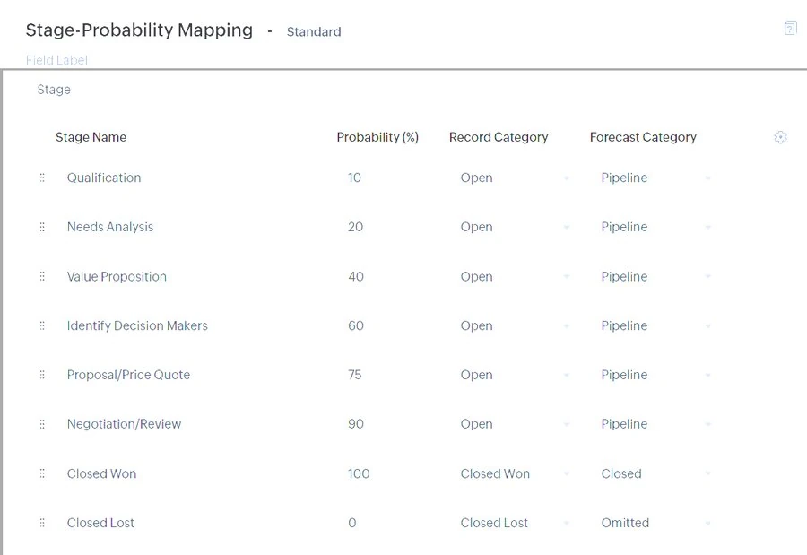Image resolution: width=807 pixels, height=555 pixels.
Task: Grab the drag handle for Closed Won row
Action: (42, 473)
